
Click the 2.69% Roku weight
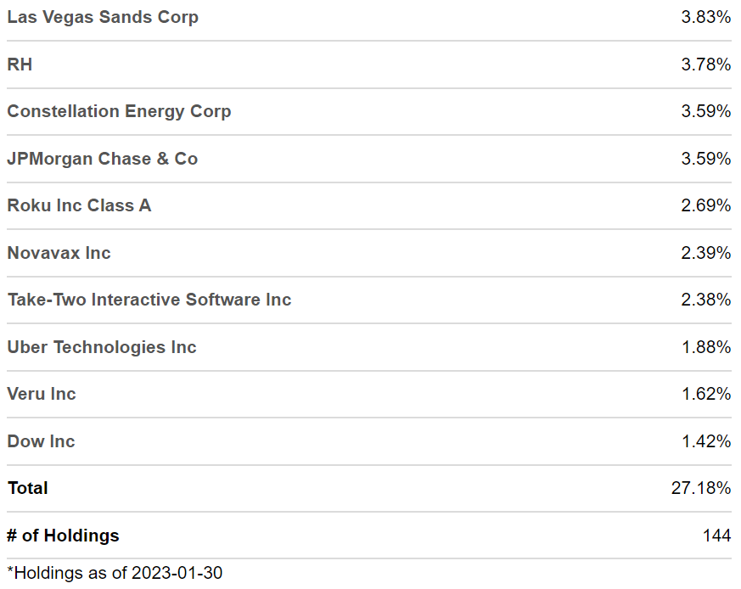click(x=705, y=205)
